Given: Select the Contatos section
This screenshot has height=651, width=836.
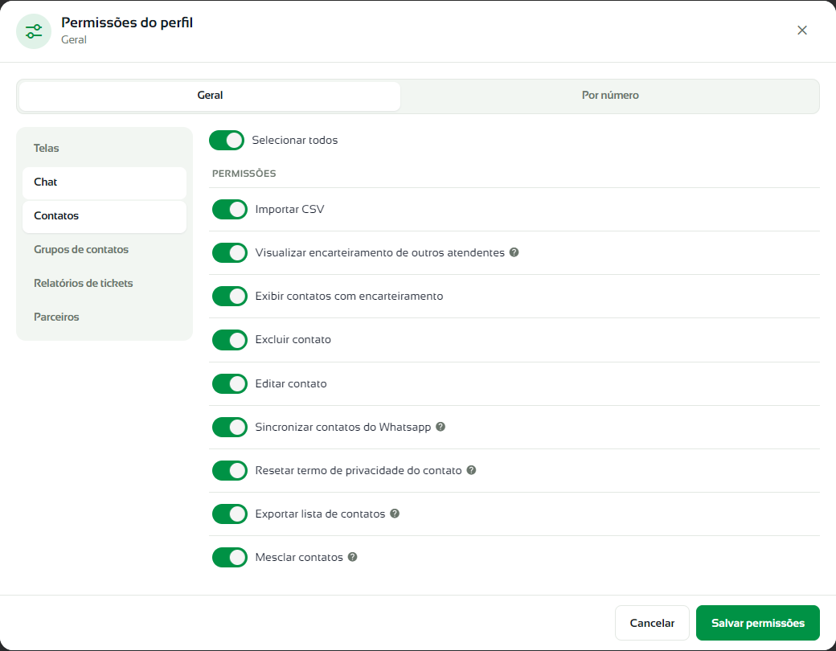Looking at the screenshot, I should point(104,216).
